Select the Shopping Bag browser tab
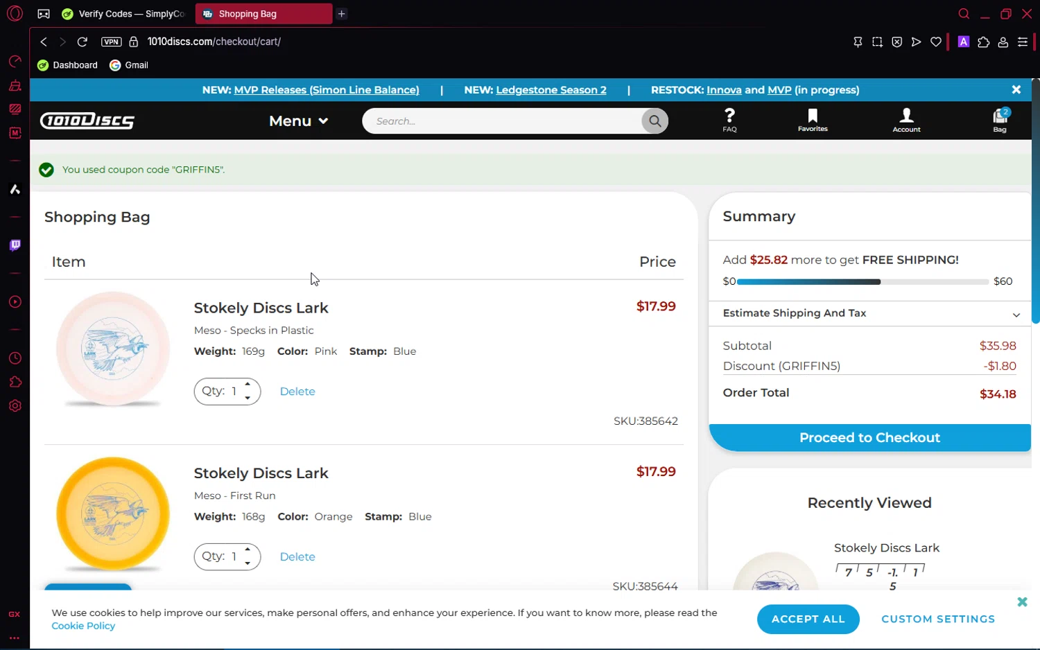The height and width of the screenshot is (650, 1040). click(263, 14)
